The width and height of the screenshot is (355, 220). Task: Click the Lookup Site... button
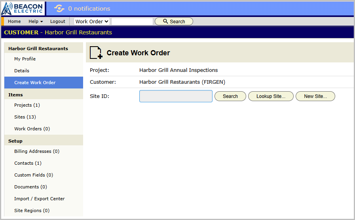[271, 96]
